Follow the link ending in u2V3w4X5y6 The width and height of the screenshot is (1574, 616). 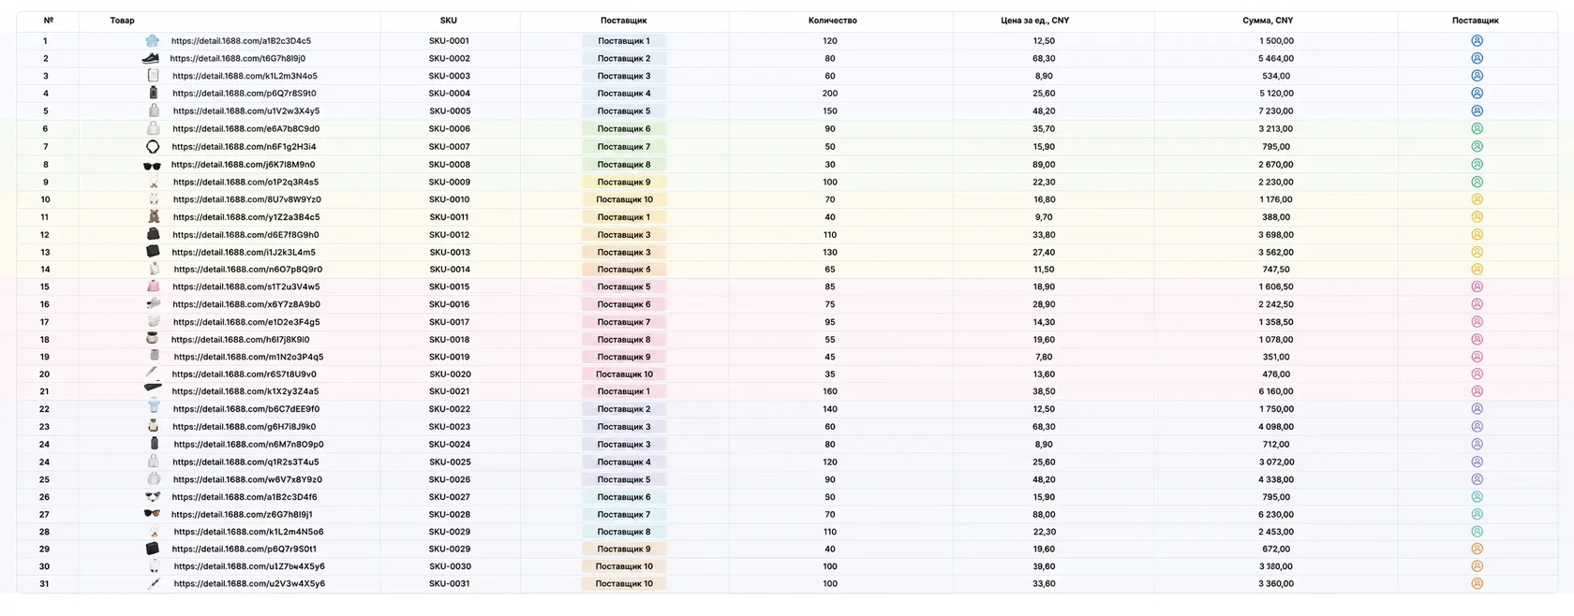coord(249,584)
